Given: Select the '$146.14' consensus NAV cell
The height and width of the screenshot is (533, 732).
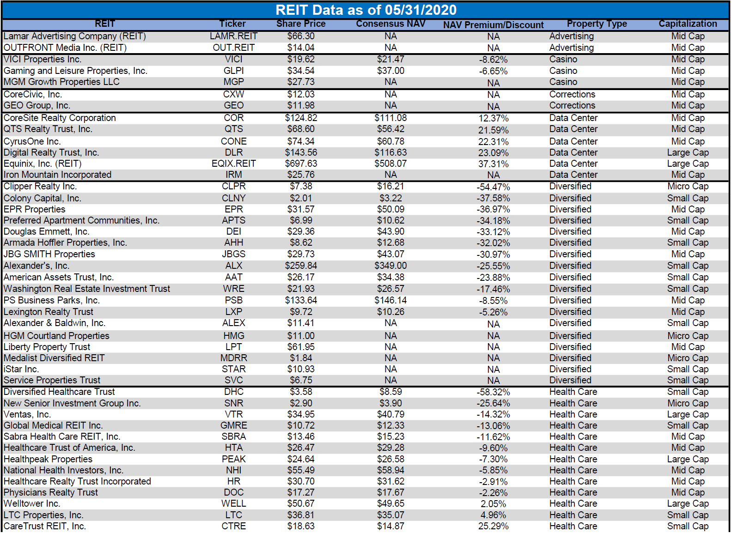Looking at the screenshot, I should point(390,300).
